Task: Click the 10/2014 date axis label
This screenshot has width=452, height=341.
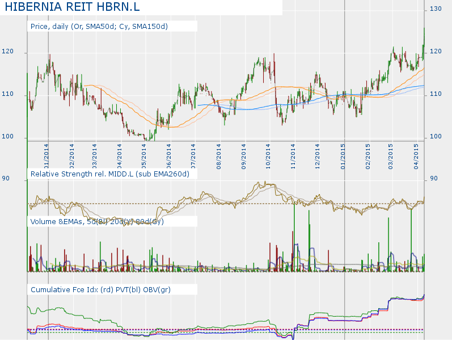Action: coord(268,157)
